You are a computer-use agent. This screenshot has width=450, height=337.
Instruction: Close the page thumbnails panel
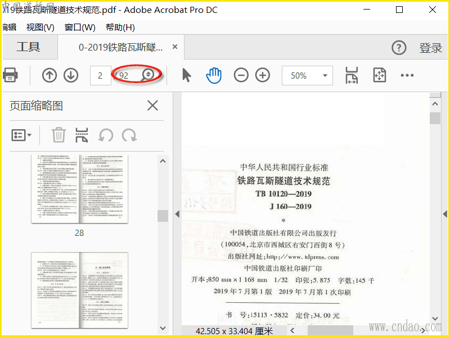pos(152,106)
